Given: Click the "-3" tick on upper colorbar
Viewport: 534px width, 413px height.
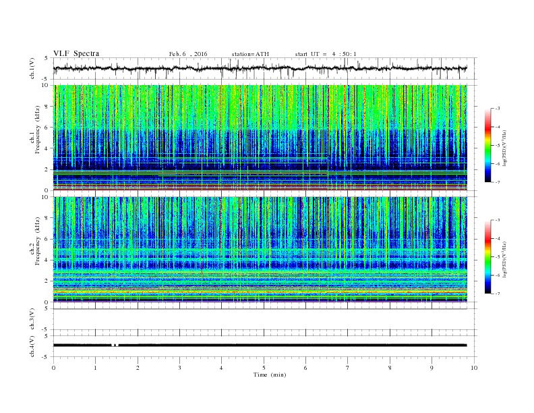Looking at the screenshot, I should click(497, 109).
